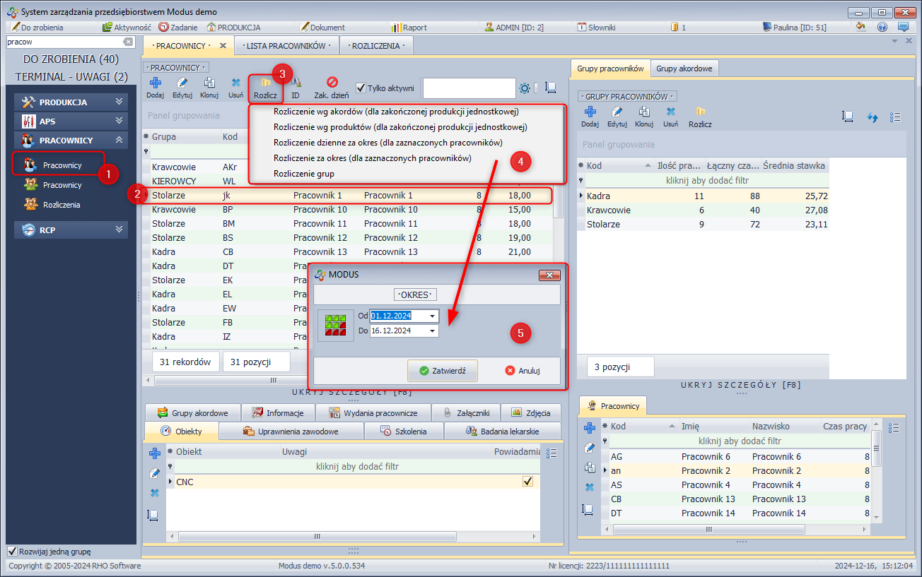The width and height of the screenshot is (922, 577).
Task: Open the Od date dropdown
Action: (x=432, y=316)
